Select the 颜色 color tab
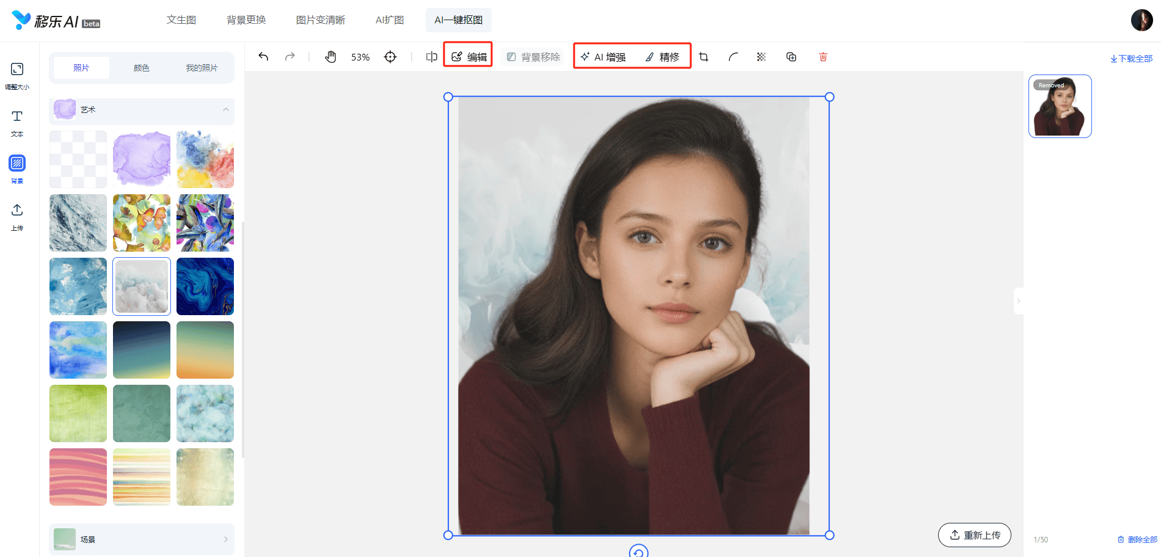This screenshot has height=557, width=1161. click(142, 68)
